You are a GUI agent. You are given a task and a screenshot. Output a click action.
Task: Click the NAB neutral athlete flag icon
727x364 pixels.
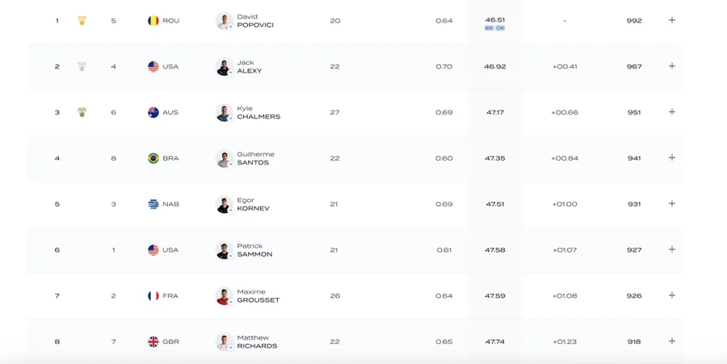click(153, 204)
